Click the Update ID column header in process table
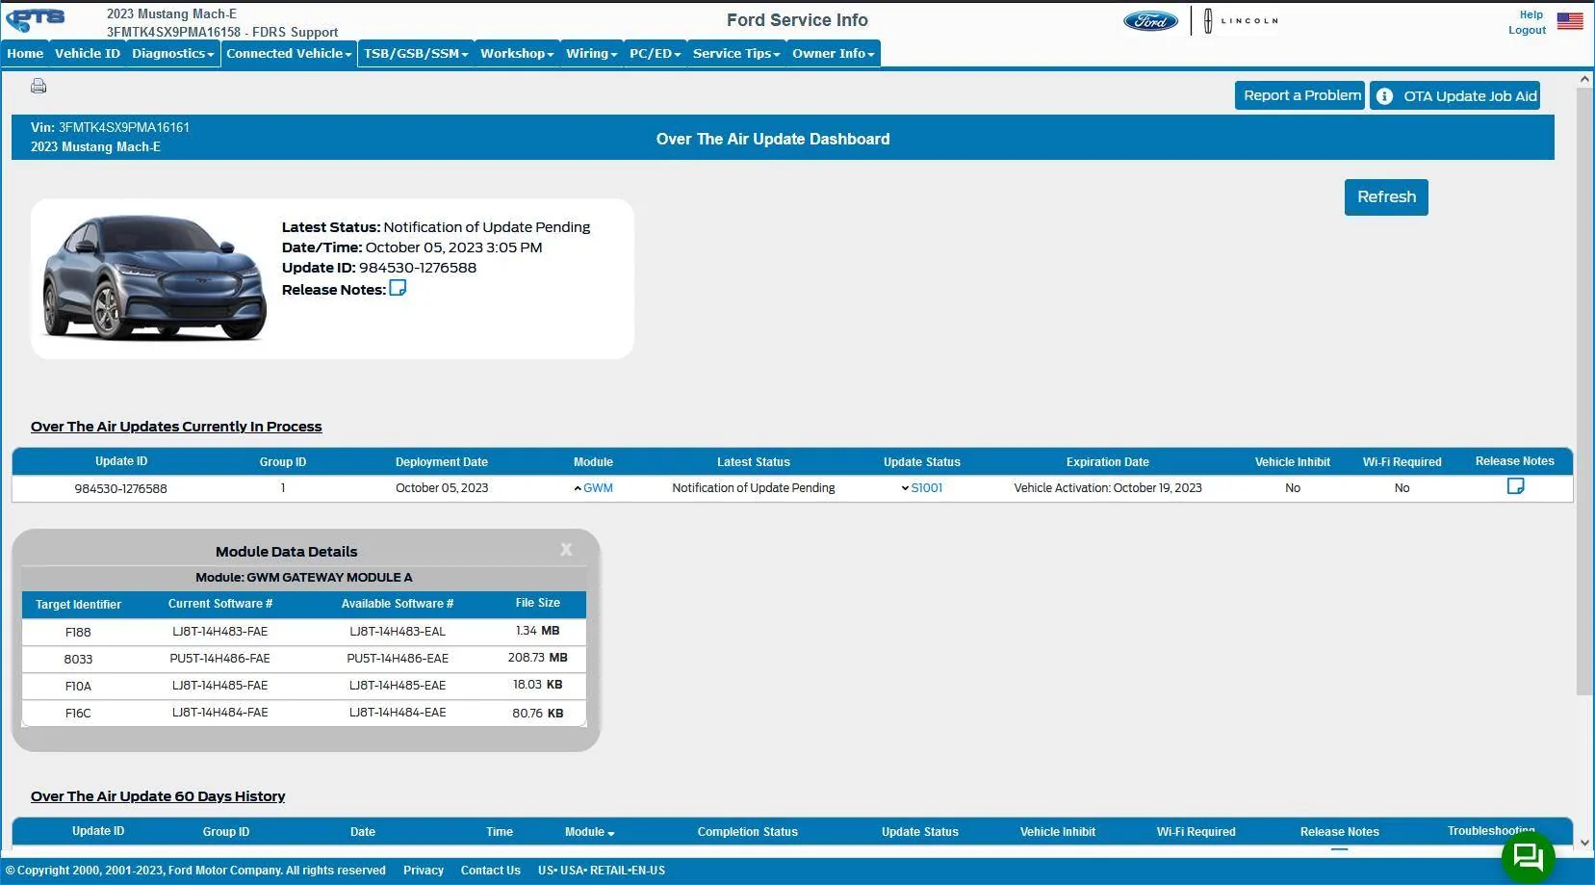The image size is (1595, 885). coord(121,461)
